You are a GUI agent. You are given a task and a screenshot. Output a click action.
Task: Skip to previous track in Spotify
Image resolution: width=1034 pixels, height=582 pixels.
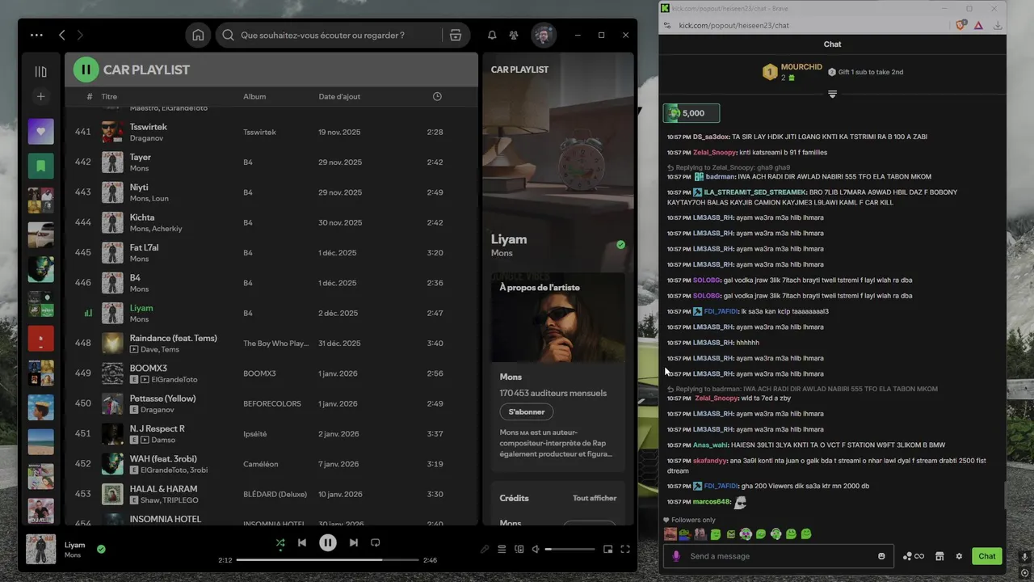[301, 543]
